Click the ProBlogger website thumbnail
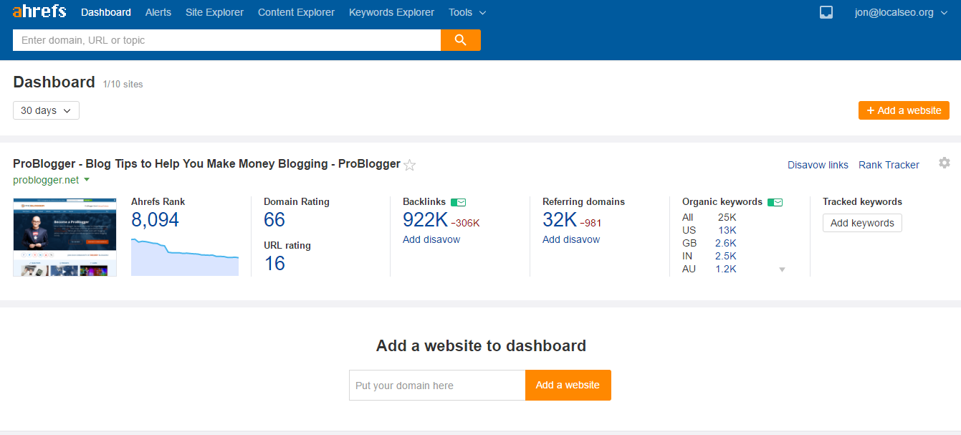The image size is (961, 435). pos(65,236)
